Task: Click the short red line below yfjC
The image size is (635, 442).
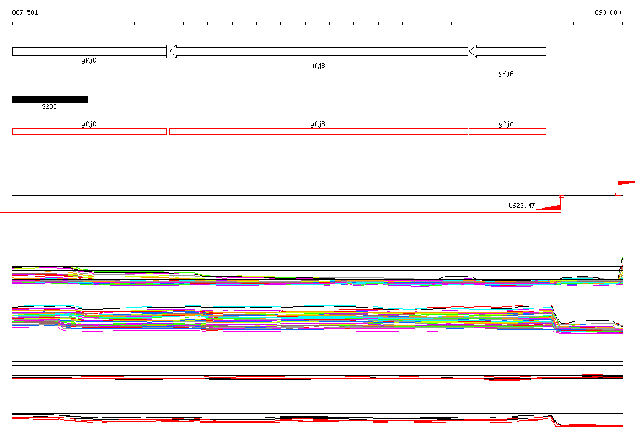Action: point(46,178)
